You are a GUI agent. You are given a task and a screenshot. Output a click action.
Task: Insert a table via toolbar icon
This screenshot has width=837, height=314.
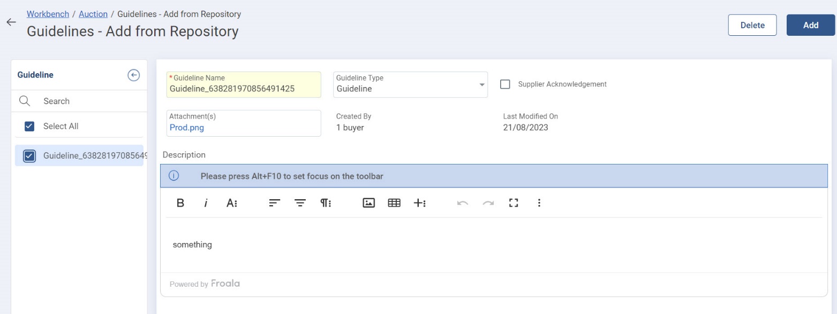394,203
